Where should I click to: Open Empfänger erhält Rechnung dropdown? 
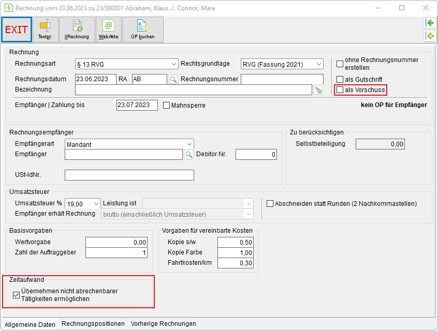click(x=177, y=214)
